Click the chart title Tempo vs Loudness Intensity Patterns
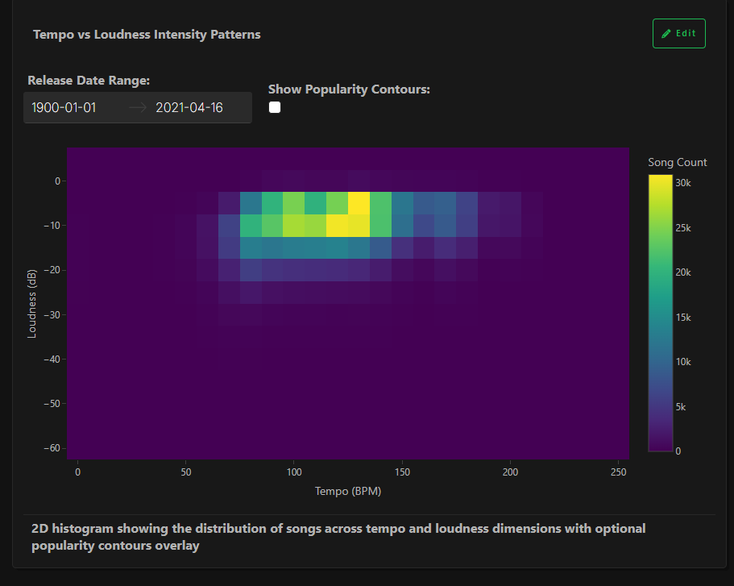The image size is (734, 586). (x=147, y=35)
